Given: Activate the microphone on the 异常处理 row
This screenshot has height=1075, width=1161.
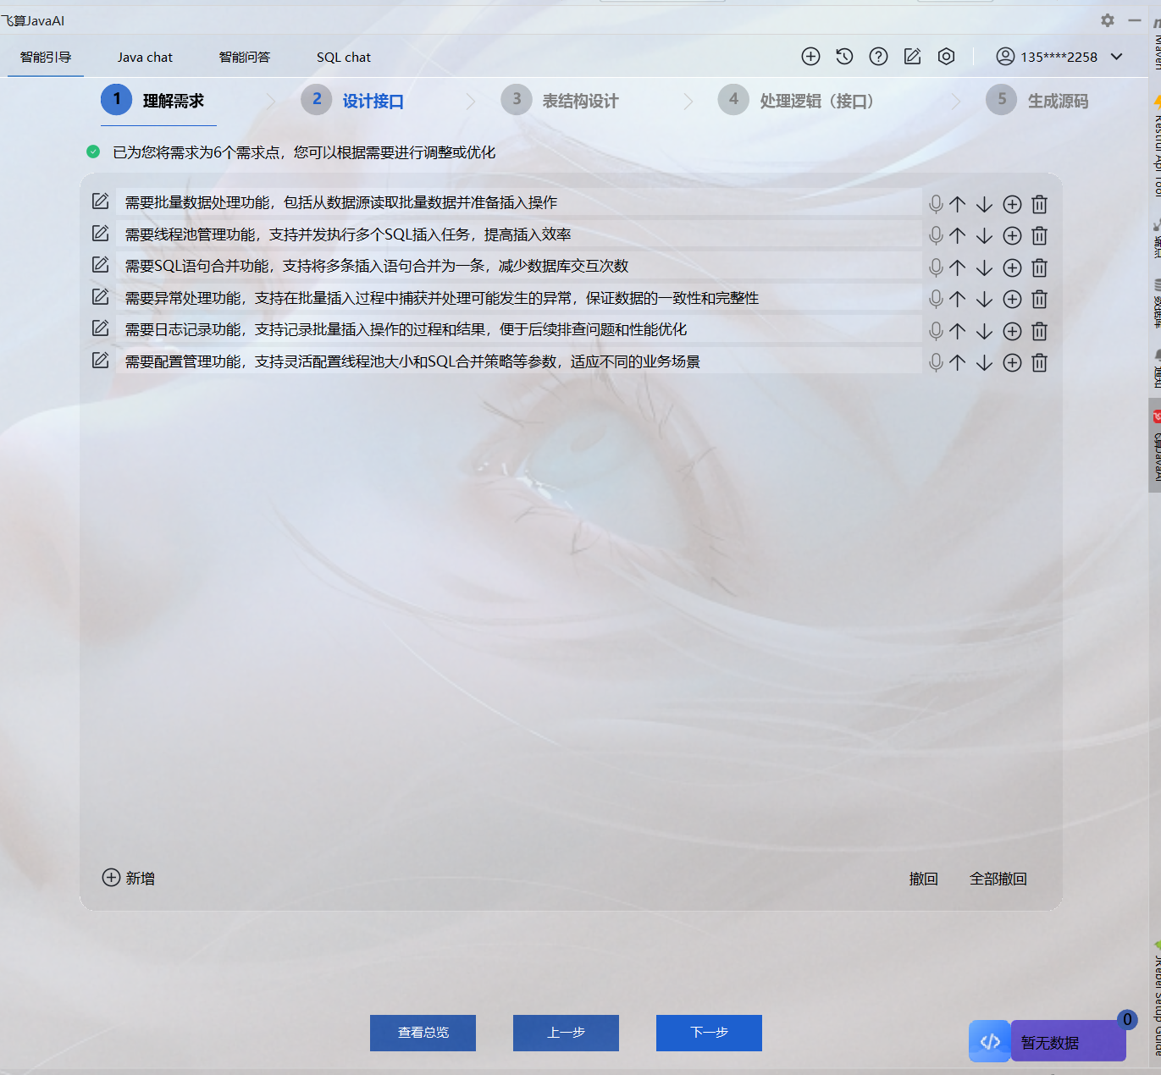Looking at the screenshot, I should pos(935,299).
